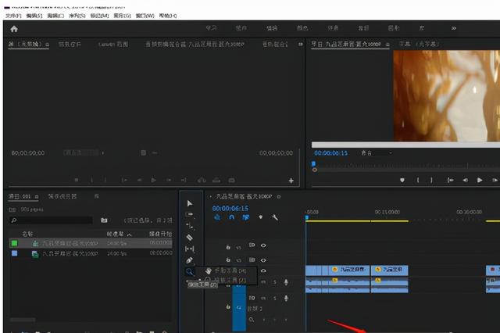The image size is (500, 333).
Task: Select the Selection arrow tool
Action: 189,203
